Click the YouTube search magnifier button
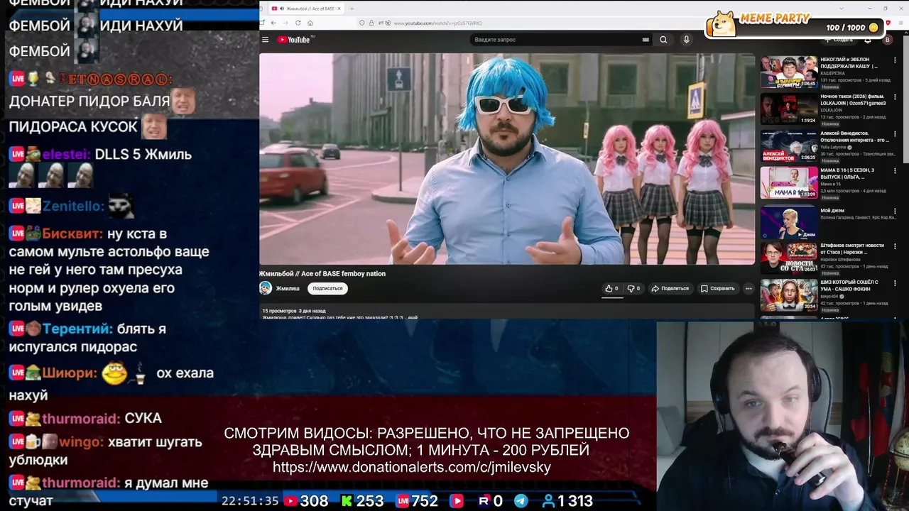 click(x=663, y=40)
